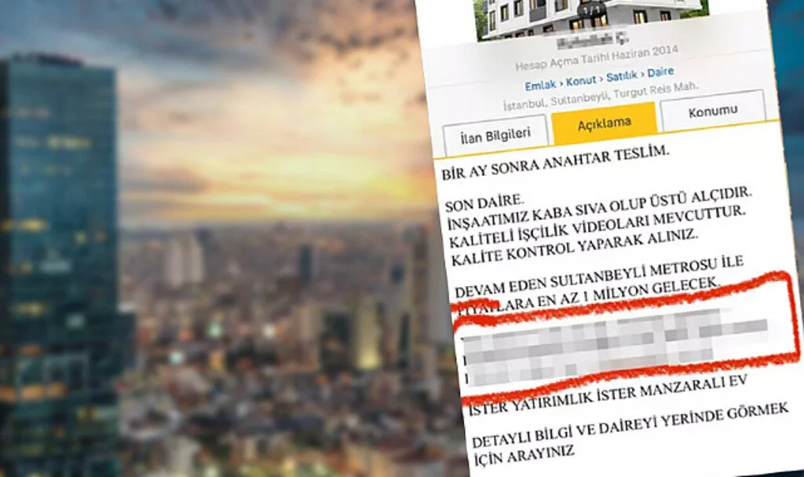804x477 pixels.
Task: Open the İlan Bilgileri tab
Action: pyautogui.click(x=495, y=135)
